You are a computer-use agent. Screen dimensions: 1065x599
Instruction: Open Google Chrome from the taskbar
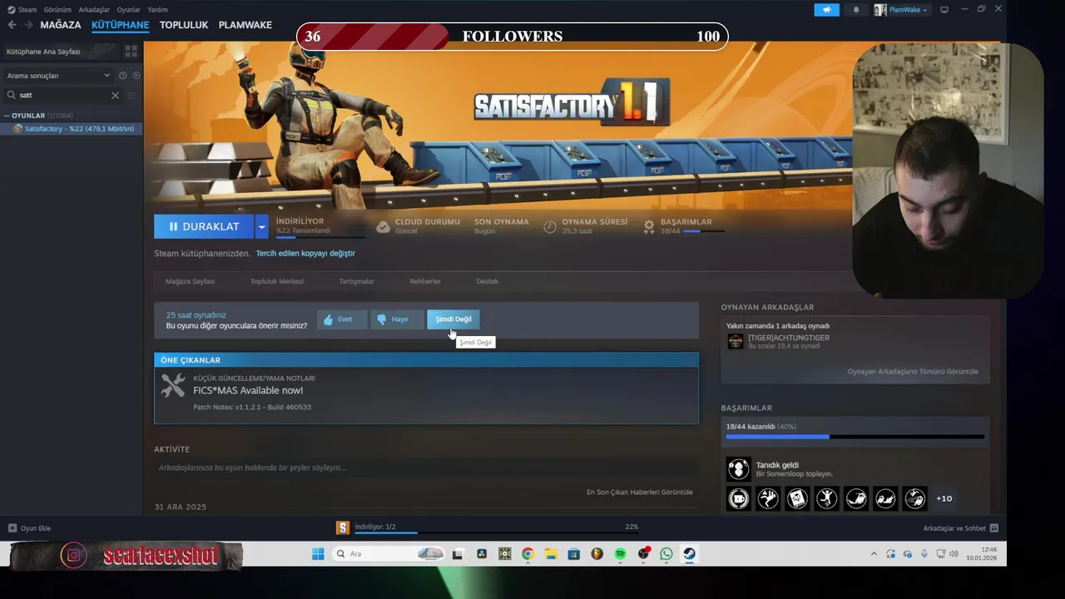(528, 554)
